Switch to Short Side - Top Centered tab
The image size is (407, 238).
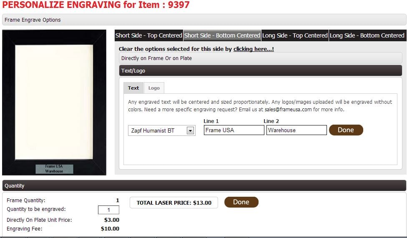[x=149, y=35]
